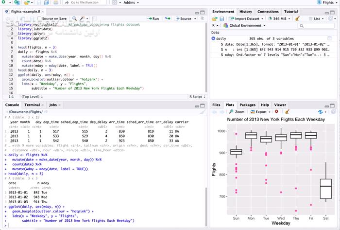The height and width of the screenshot is (230, 340).
Task: Open the Addins dropdown
Action: pyautogui.click(x=131, y=2)
